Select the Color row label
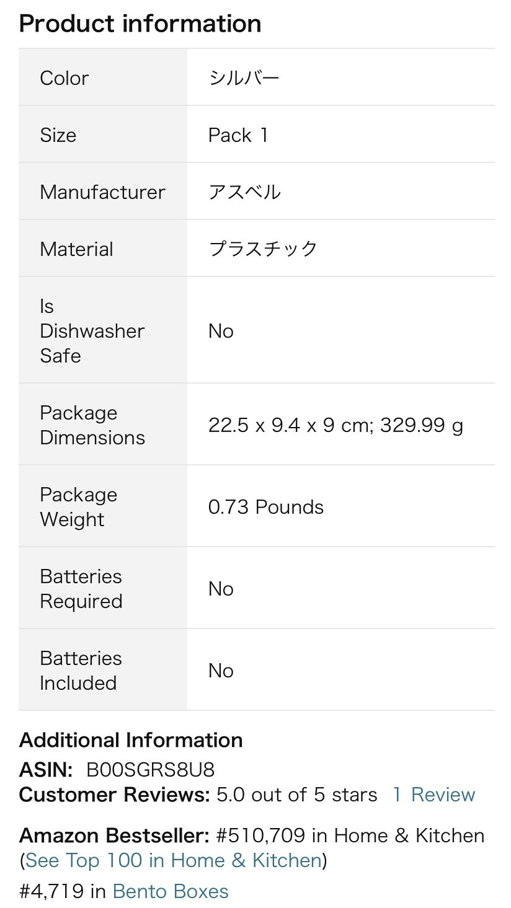This screenshot has height=908, width=511. pos(64,78)
